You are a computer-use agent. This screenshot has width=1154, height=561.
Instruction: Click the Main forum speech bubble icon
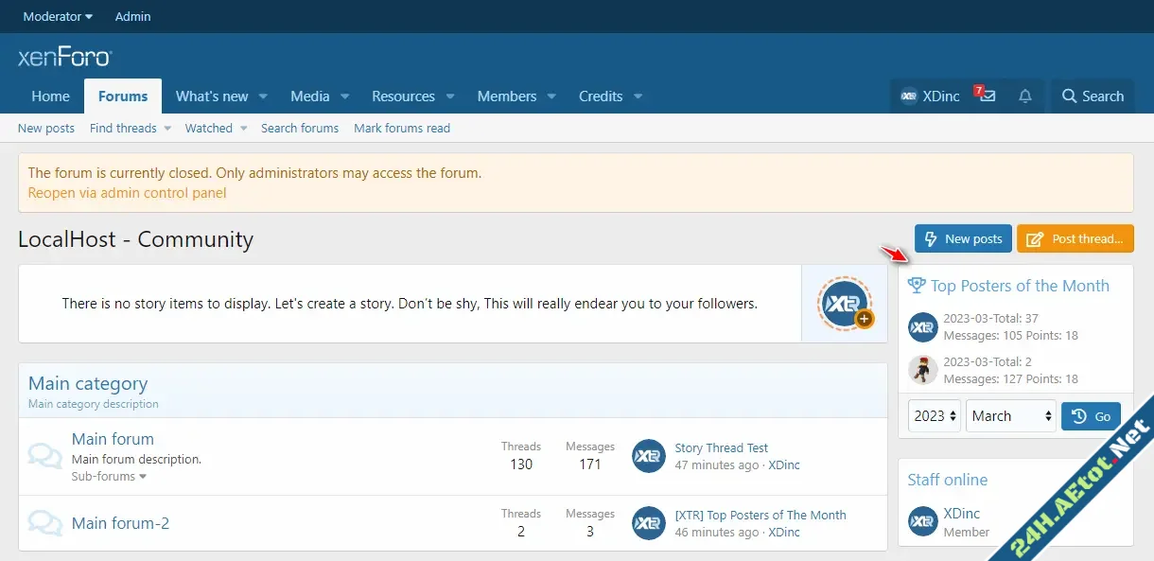pos(45,456)
